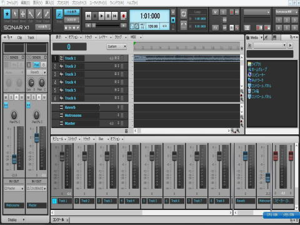Toggle the global Mute (M) button in the control bar
300x225 pixels.
pos(215,12)
